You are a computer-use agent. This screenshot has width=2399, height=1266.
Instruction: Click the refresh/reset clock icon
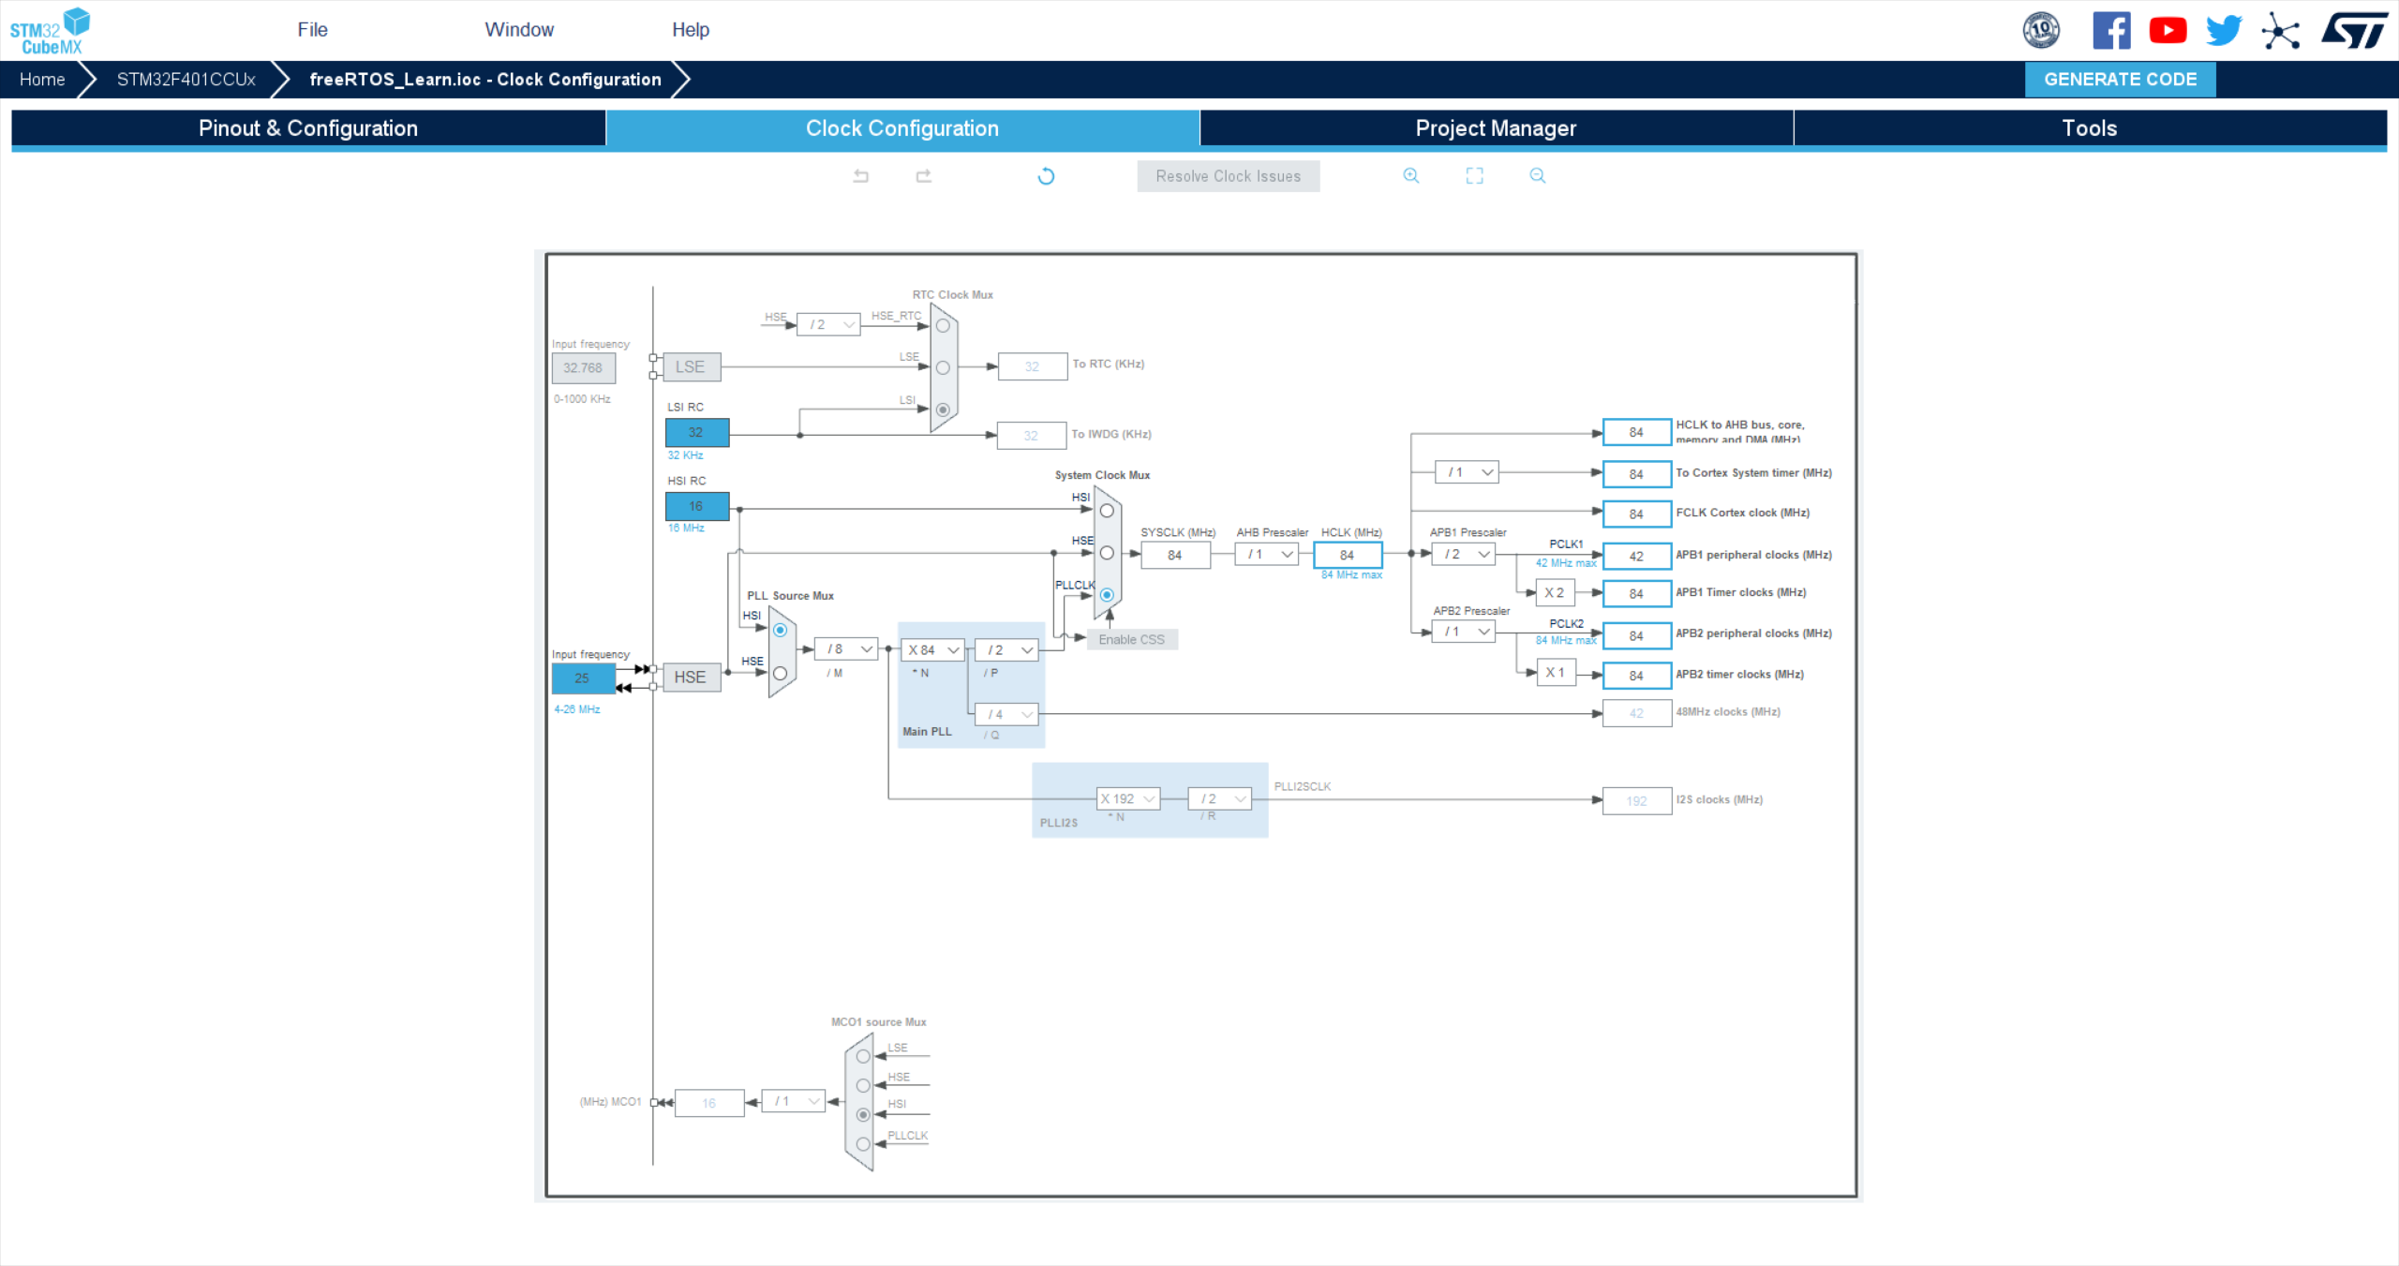coord(1046,176)
